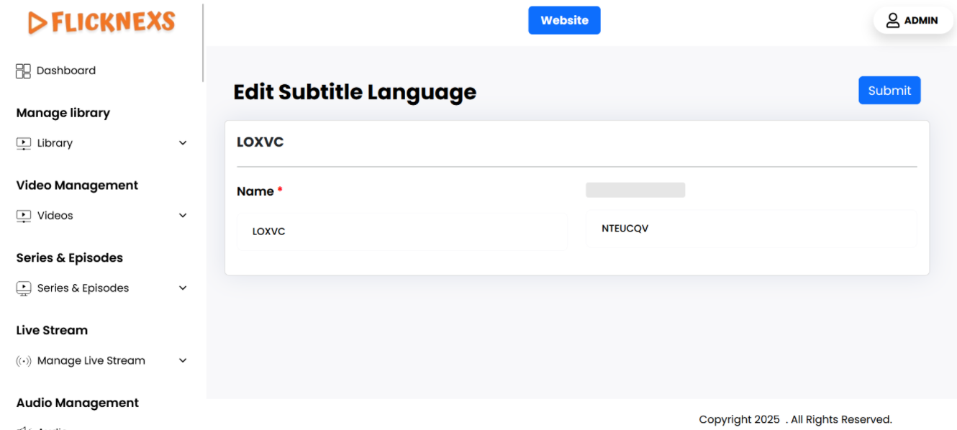The width and height of the screenshot is (957, 430).
Task: Submit the subtitle language form
Action: [x=889, y=91]
